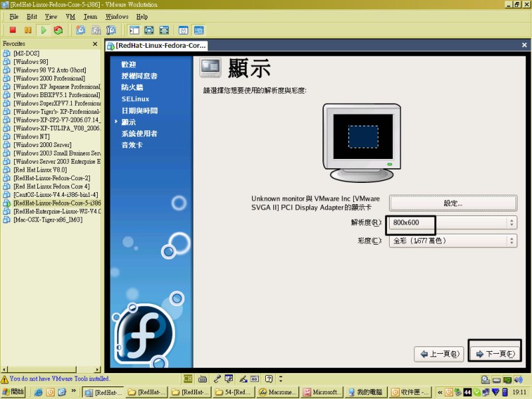Open the Edit menu
Screen dimensions: 532x399
32,17
